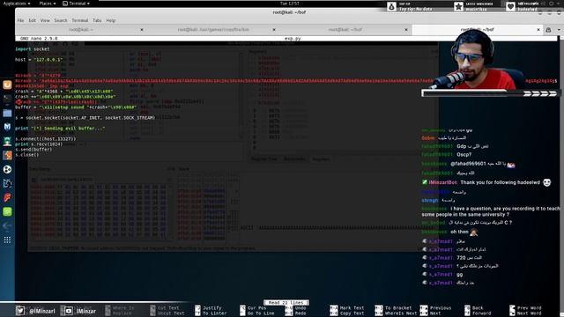564x317 pixels.
Task: Launch the blue dragon-like dock icon
Action: pos(7,183)
